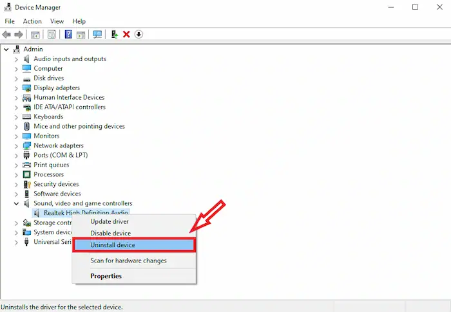Expand the Network adapters category
This screenshot has width=451, height=312.
pyautogui.click(x=17, y=146)
